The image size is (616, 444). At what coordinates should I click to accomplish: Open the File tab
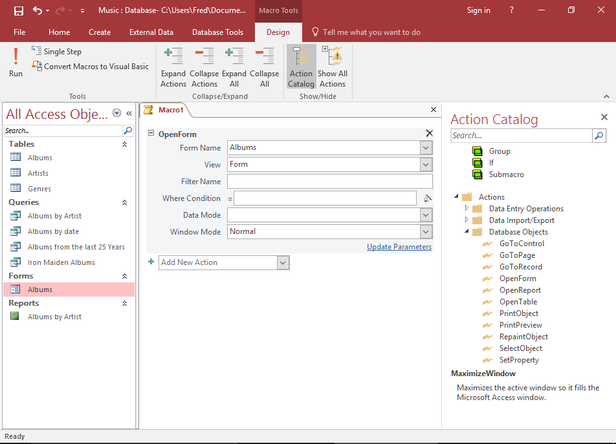click(x=19, y=32)
